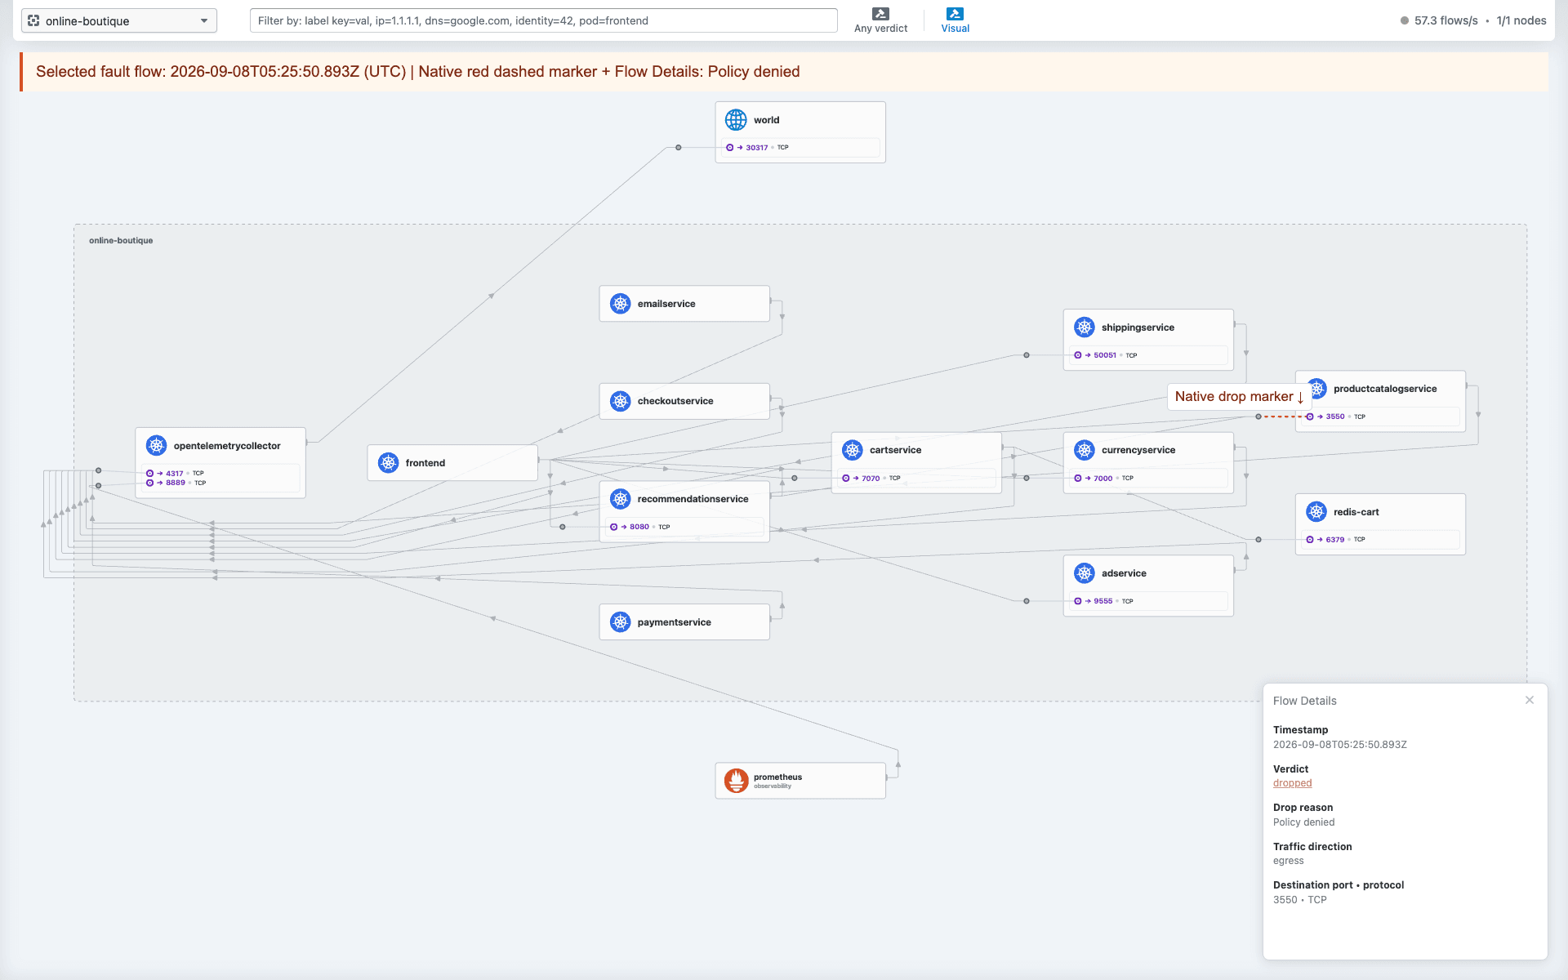
Task: Select the emailservice Kubernetes icon
Action: coord(621,304)
